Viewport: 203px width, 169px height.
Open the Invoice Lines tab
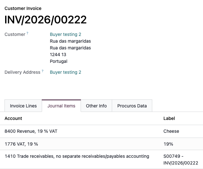point(23,106)
